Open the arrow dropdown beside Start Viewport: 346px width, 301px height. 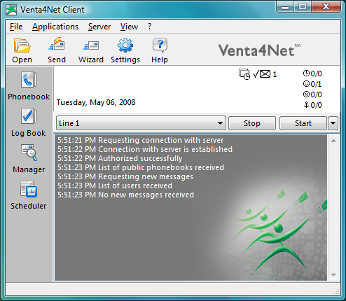tap(333, 123)
